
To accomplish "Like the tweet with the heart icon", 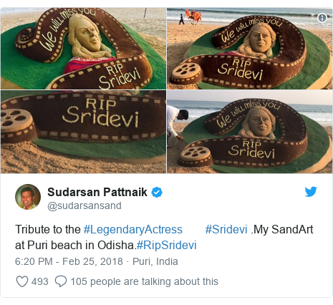I will coord(22,281).
